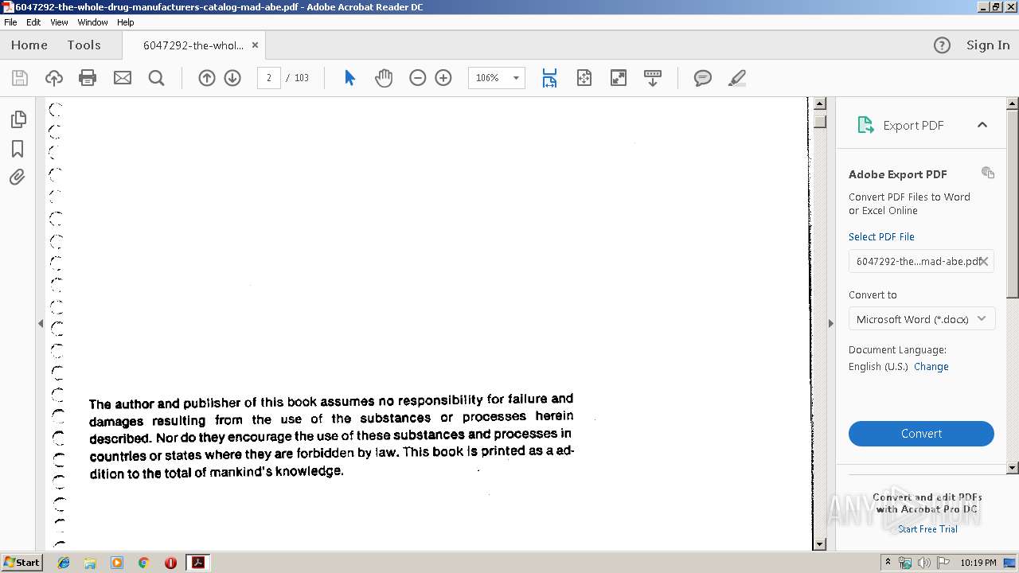Click the page number field
1019x573 pixels.
[x=269, y=78]
